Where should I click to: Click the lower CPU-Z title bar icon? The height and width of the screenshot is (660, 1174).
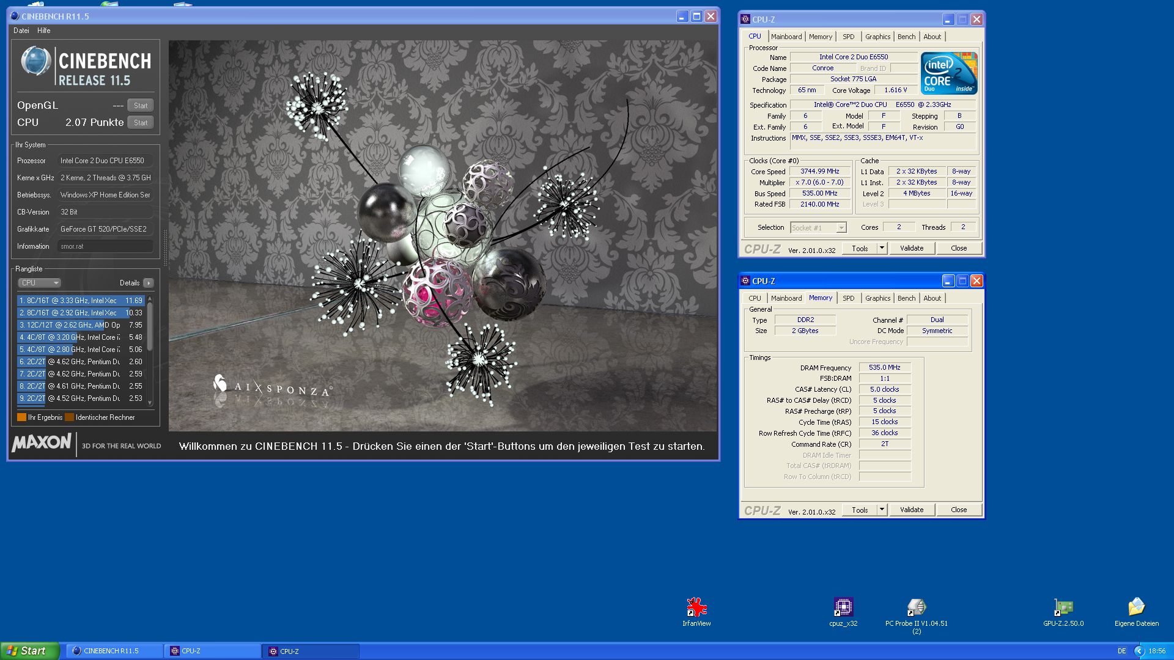[745, 281]
